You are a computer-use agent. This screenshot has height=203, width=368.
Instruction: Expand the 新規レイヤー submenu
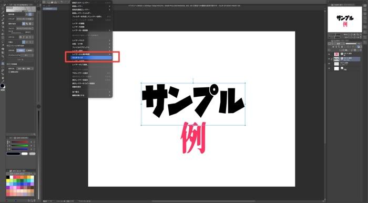click(x=91, y=6)
